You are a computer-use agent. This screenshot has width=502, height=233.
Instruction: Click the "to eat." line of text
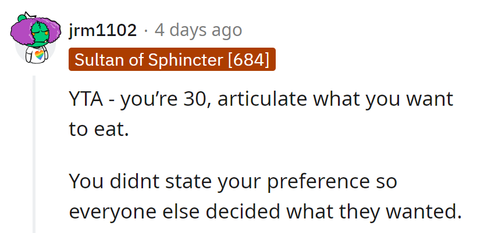(x=98, y=128)
